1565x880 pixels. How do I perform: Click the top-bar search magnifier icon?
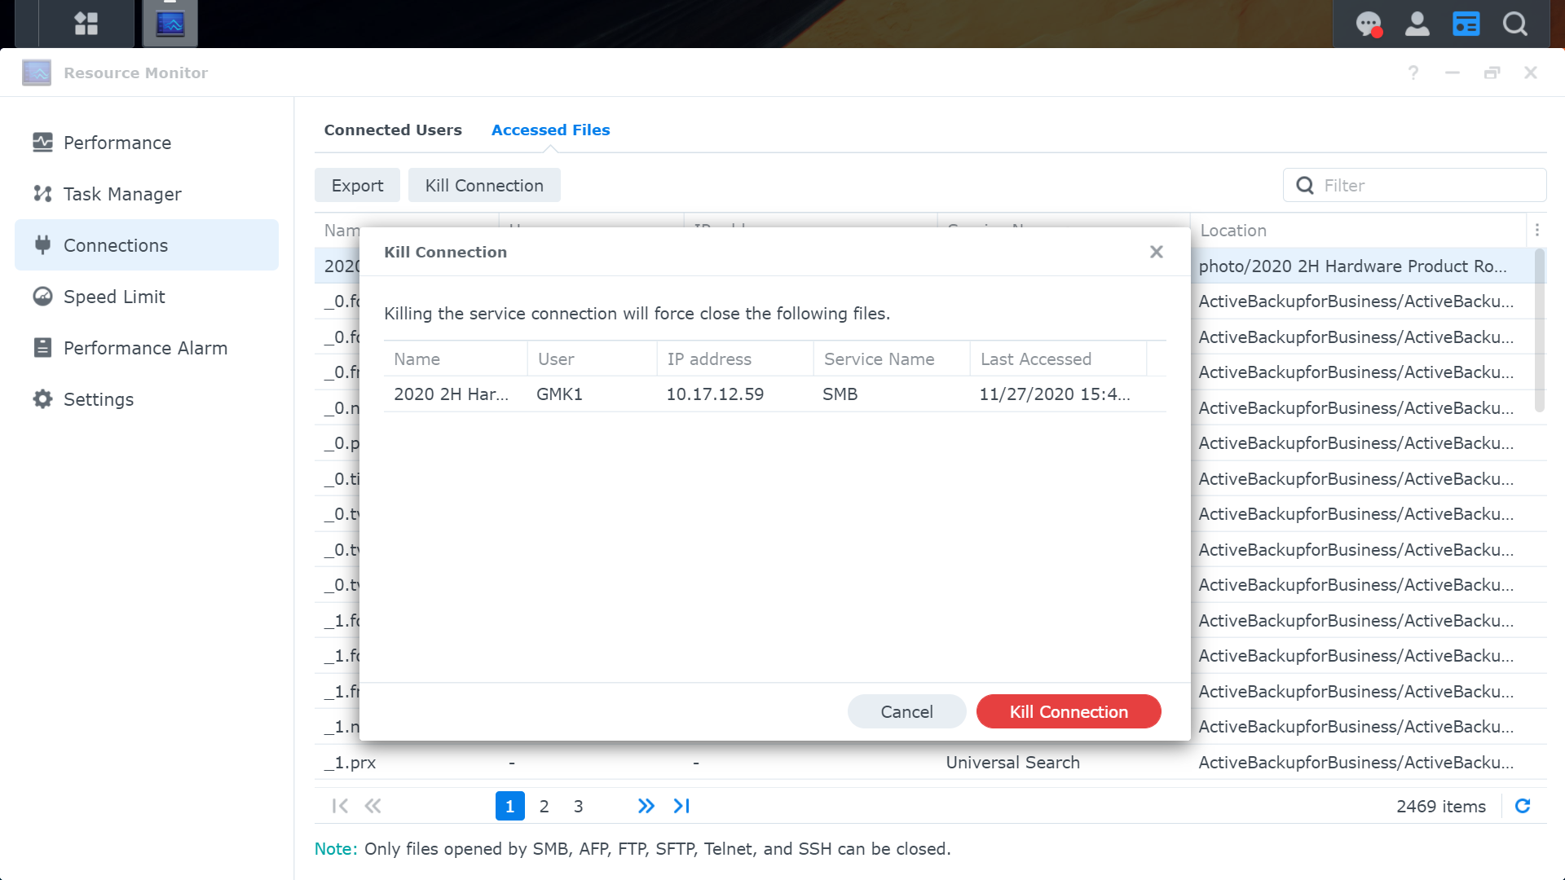pyautogui.click(x=1515, y=24)
